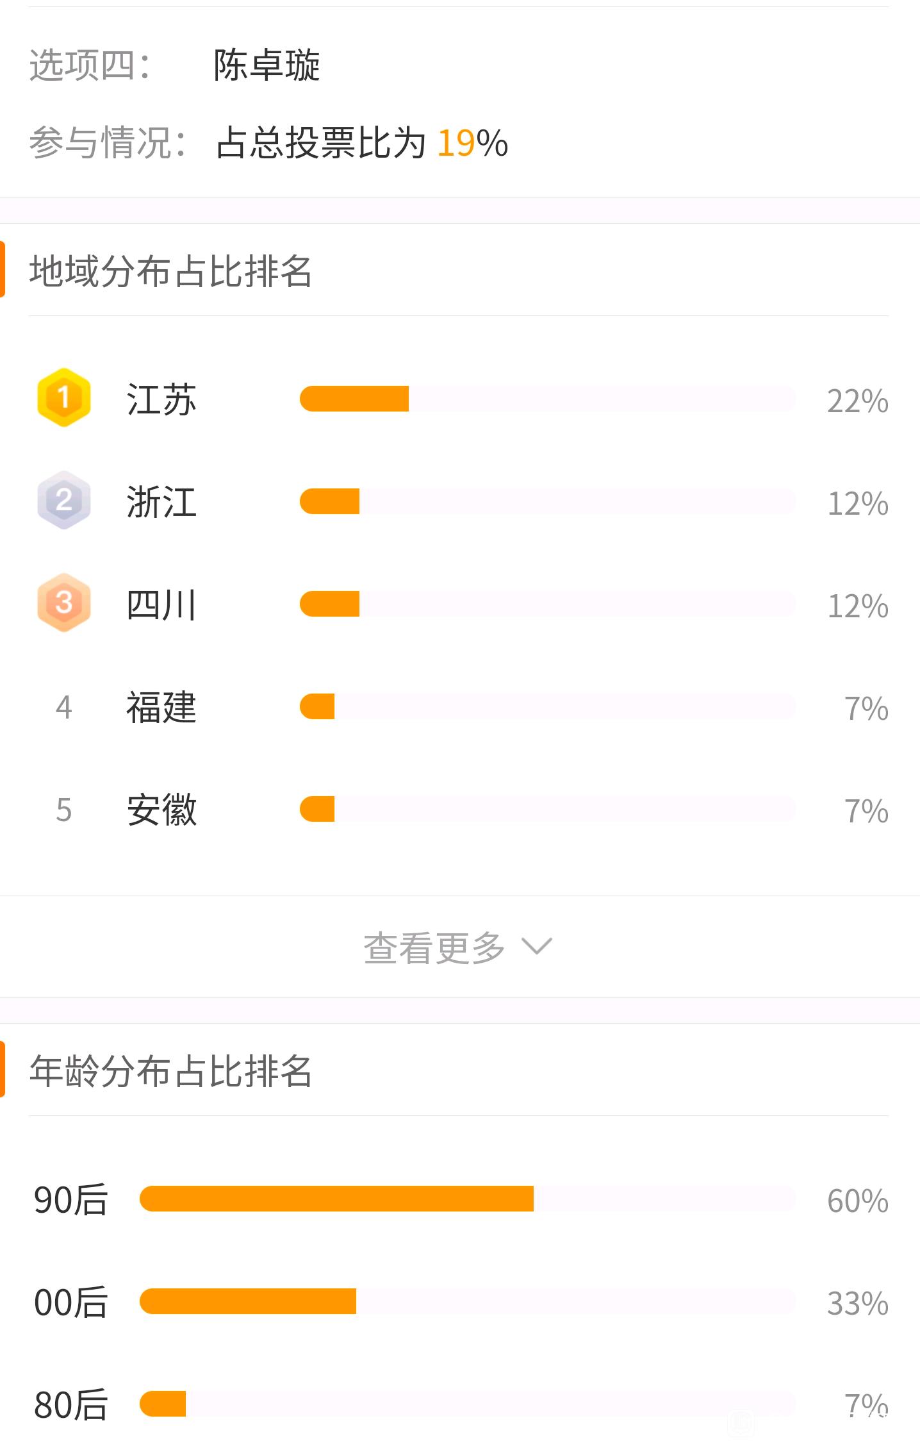Click the bronze rank 3 badge

(x=63, y=603)
